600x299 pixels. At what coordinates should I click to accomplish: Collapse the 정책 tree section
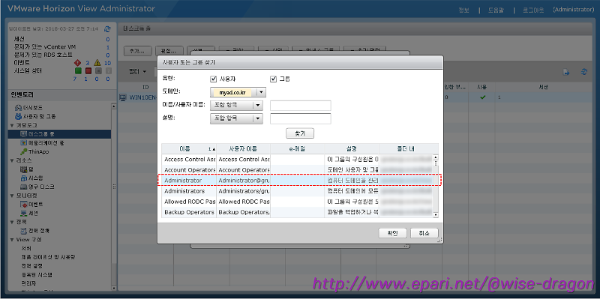pyautogui.click(x=12, y=222)
